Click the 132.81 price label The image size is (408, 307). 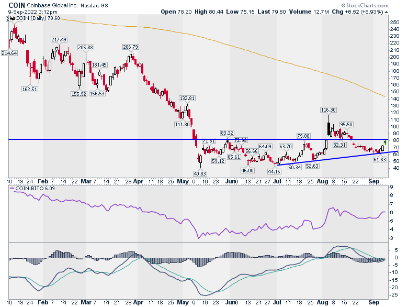coord(187,98)
